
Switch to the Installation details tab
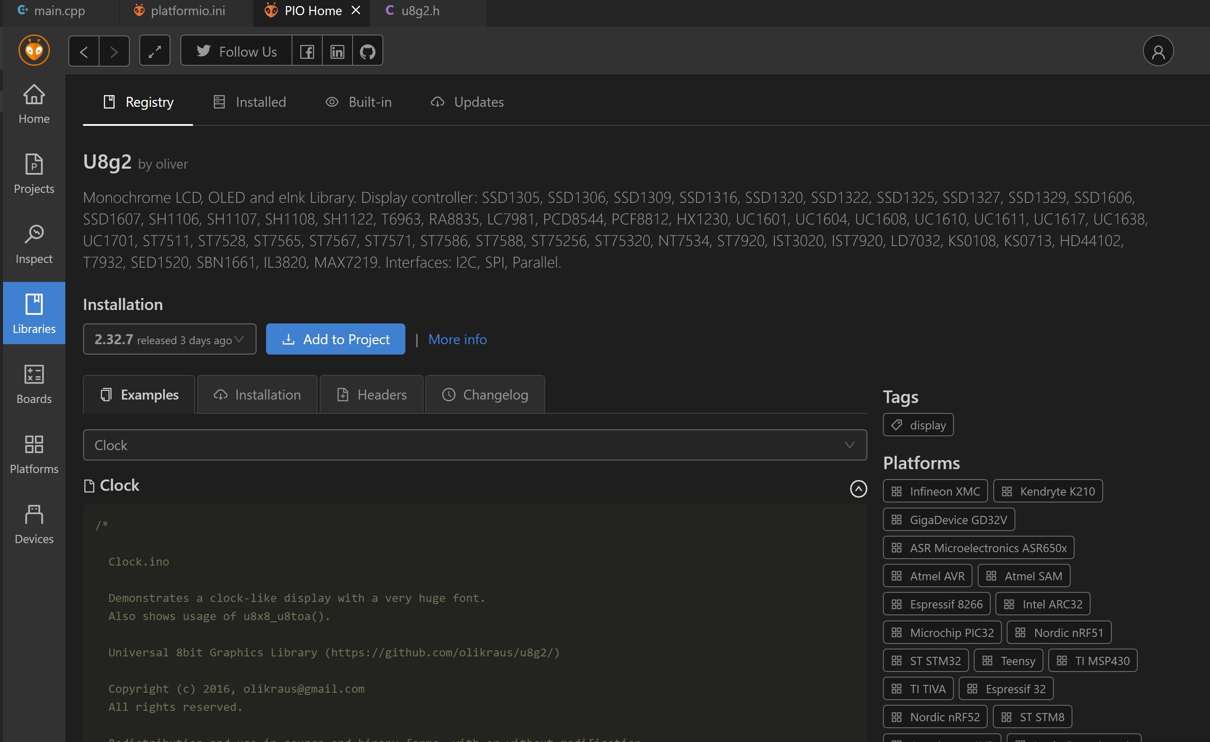click(257, 394)
